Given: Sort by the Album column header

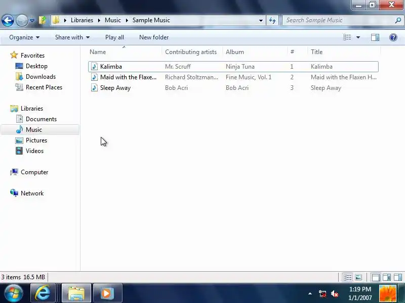Looking at the screenshot, I should [235, 52].
